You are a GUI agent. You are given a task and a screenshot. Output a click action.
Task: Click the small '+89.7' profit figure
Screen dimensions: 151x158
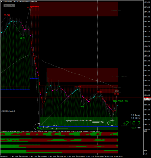pos(133,128)
